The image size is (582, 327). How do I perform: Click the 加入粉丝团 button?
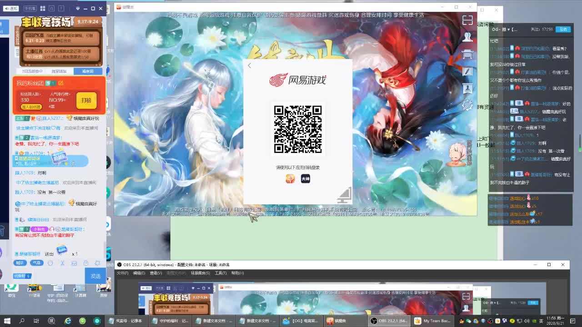[31, 107]
